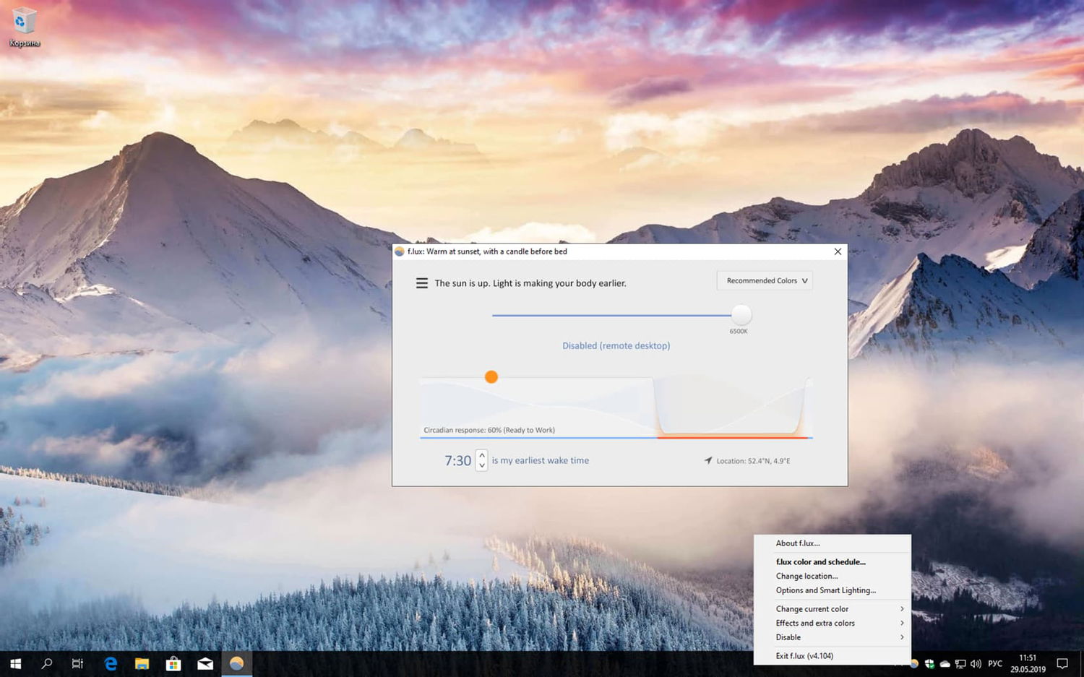Click Exit f.lux (v4.104)
This screenshot has width=1084, height=677.
point(804,655)
